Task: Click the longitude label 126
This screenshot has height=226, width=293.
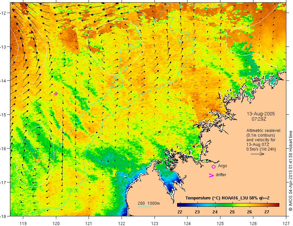Action: point(253,224)
